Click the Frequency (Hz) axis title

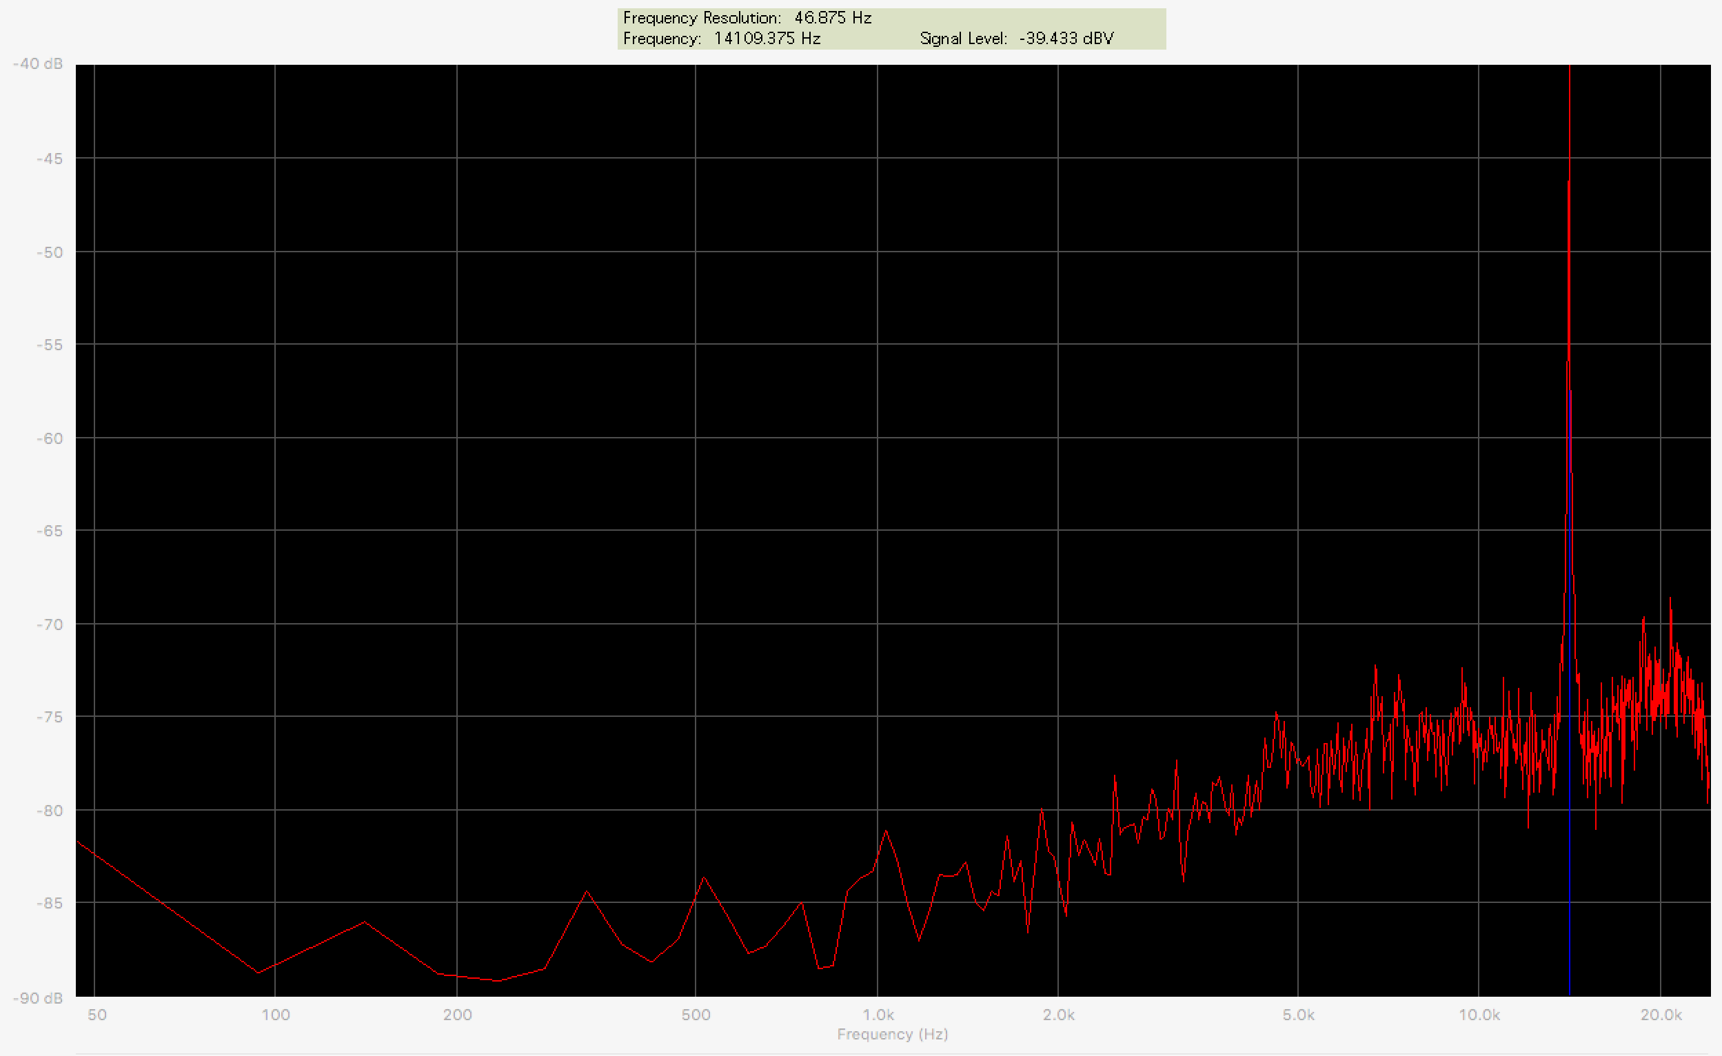tap(893, 1035)
